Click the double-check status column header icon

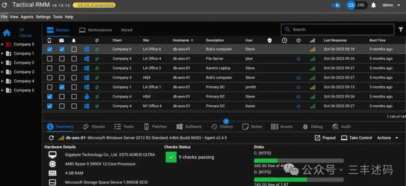pyautogui.click(x=97, y=40)
